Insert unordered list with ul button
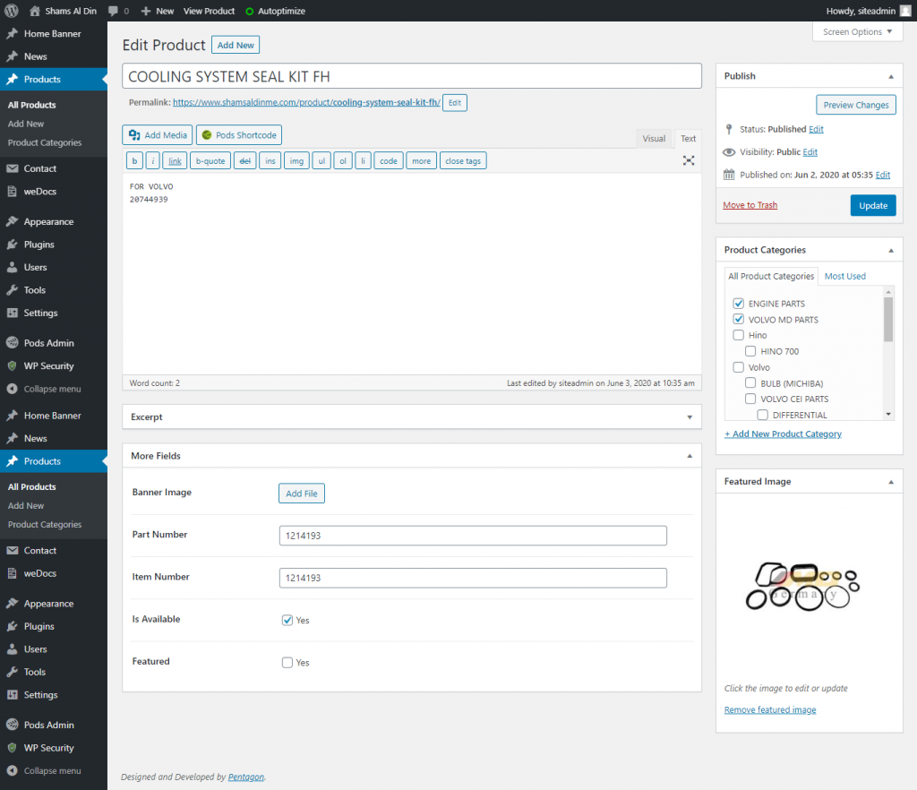This screenshot has height=790, width=917. [x=321, y=161]
